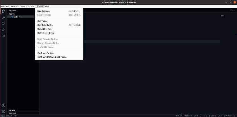The height and width of the screenshot is (117, 237).
Task: Click the notifications bell in status bar
Action: point(234,116)
